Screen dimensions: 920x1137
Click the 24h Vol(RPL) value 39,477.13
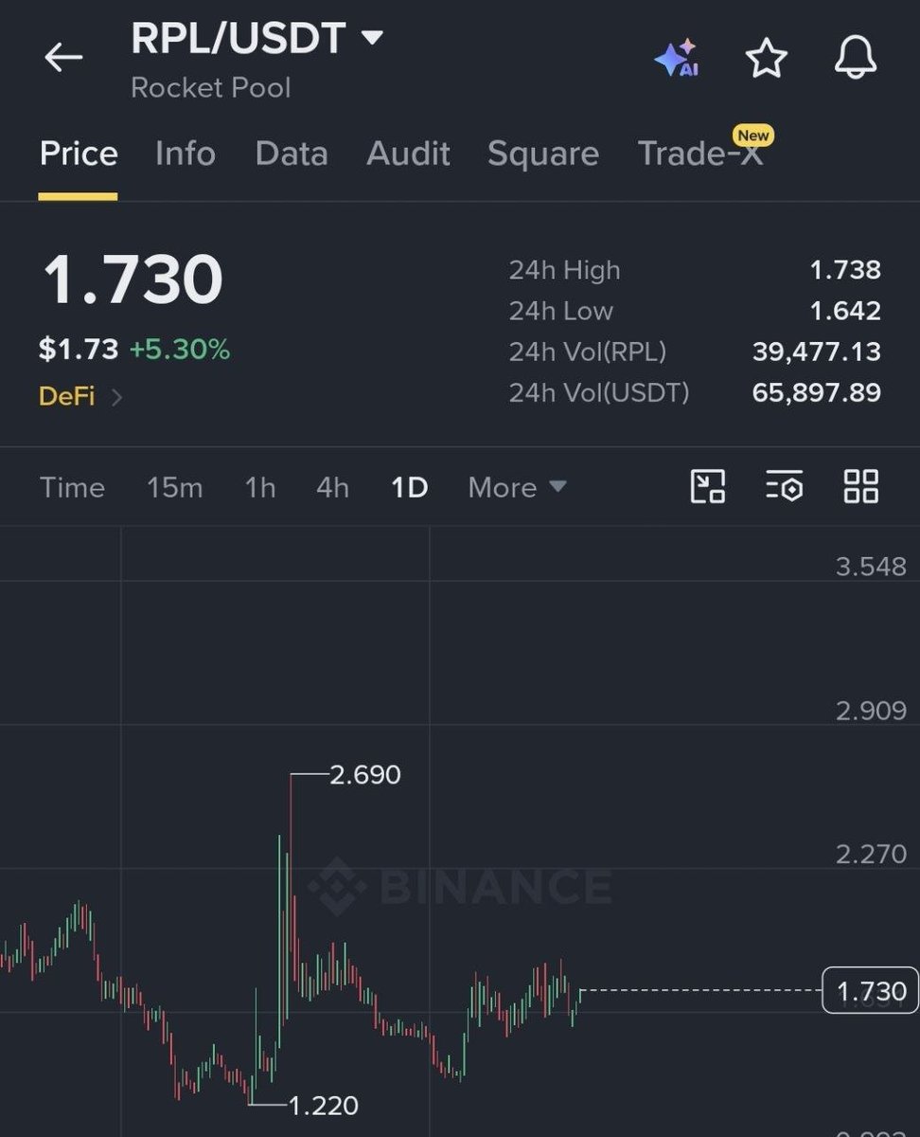tap(817, 352)
